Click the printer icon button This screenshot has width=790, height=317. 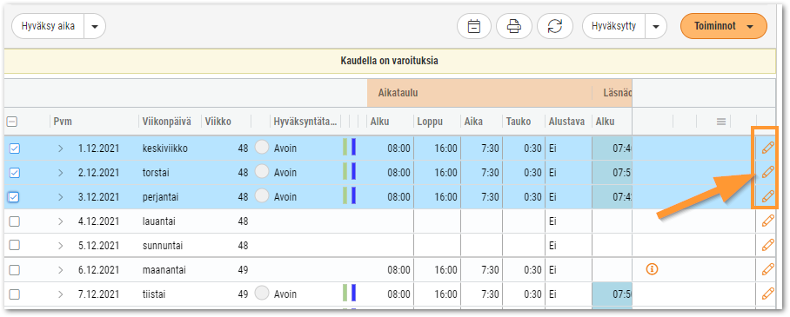point(514,26)
